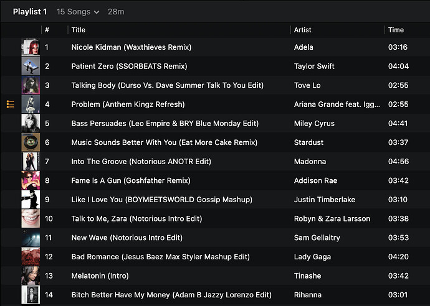Open the 15 Songs dropdown chevron

pos(97,12)
